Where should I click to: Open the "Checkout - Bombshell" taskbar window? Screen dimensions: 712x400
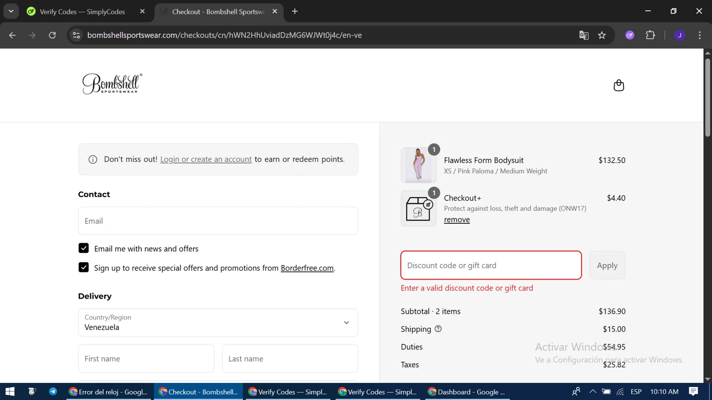tap(198, 391)
